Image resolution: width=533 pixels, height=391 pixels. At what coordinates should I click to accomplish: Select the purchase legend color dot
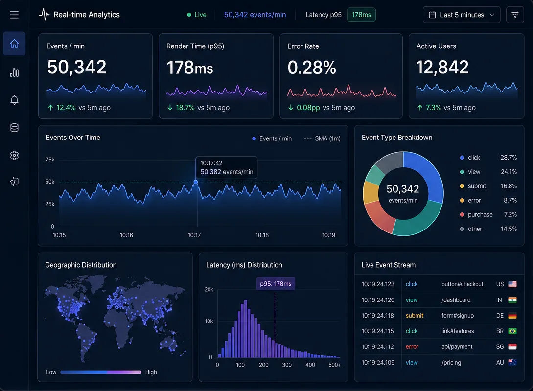click(x=462, y=215)
